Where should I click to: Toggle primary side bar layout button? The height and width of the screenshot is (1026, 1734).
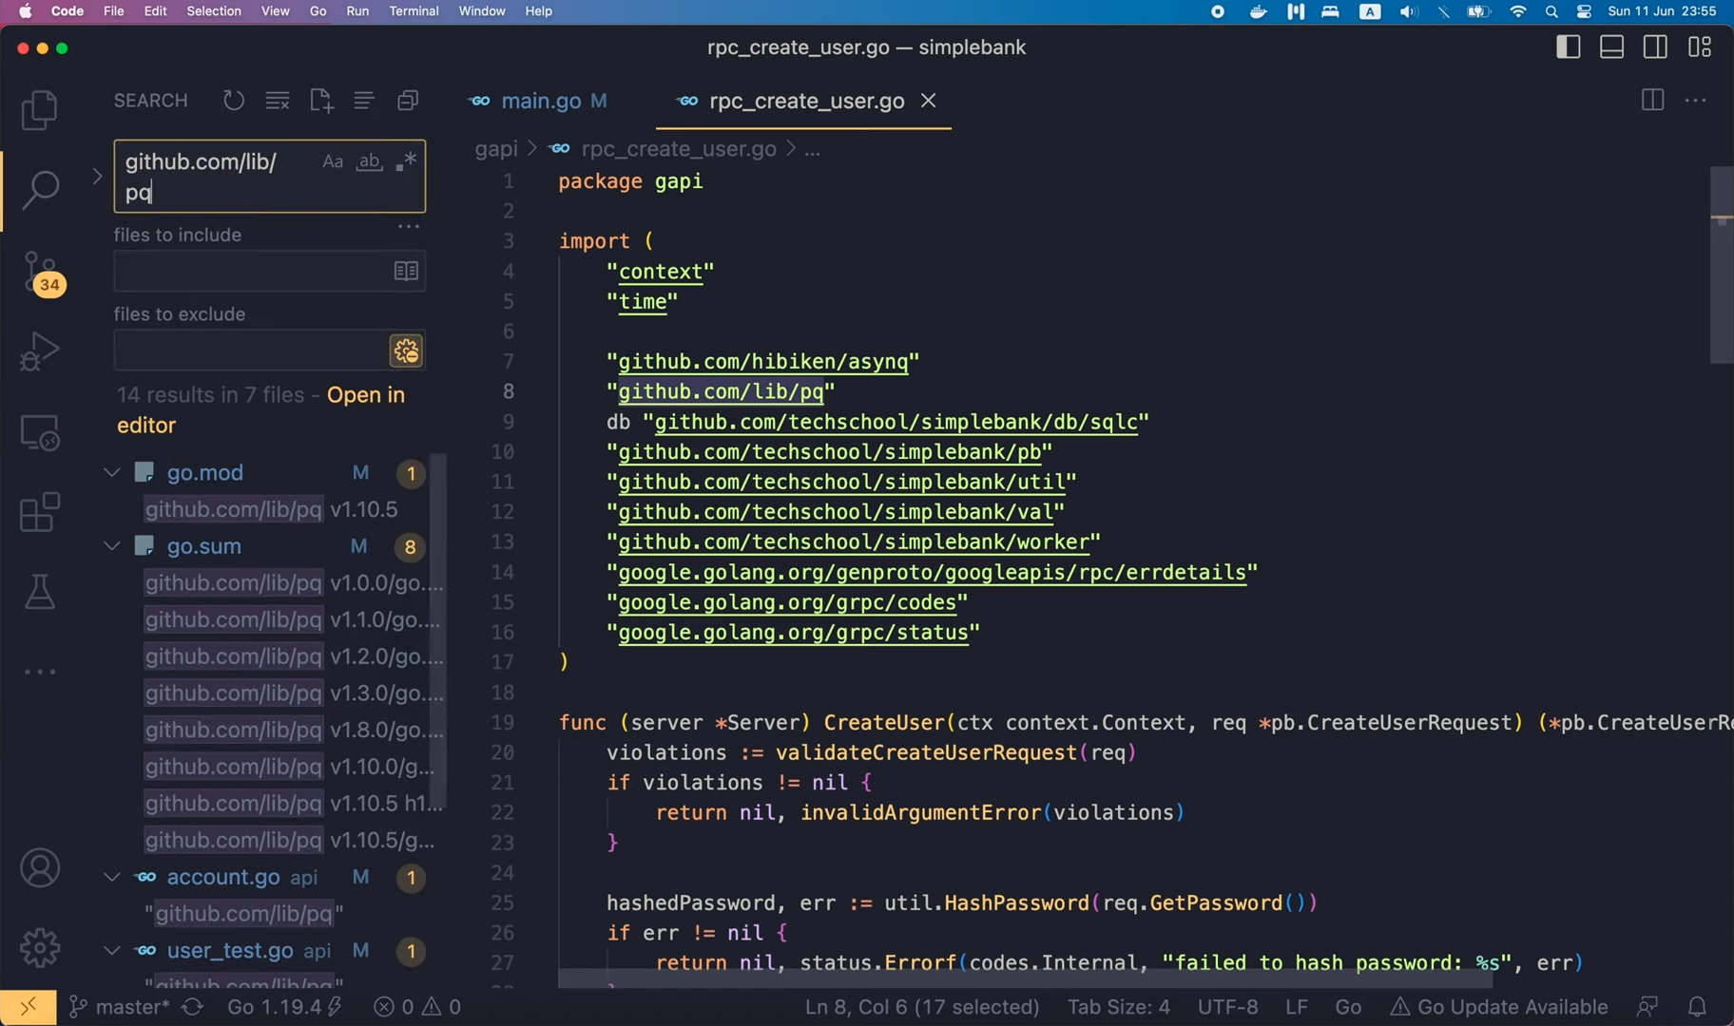click(1569, 47)
